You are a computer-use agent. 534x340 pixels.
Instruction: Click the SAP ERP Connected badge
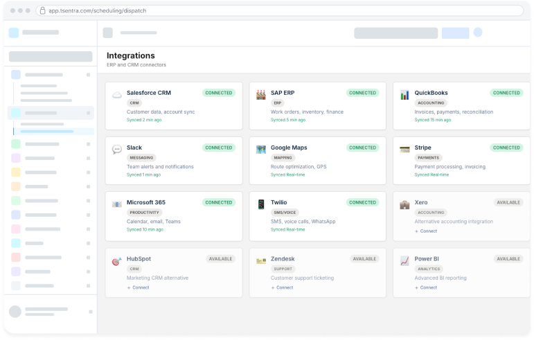click(363, 93)
